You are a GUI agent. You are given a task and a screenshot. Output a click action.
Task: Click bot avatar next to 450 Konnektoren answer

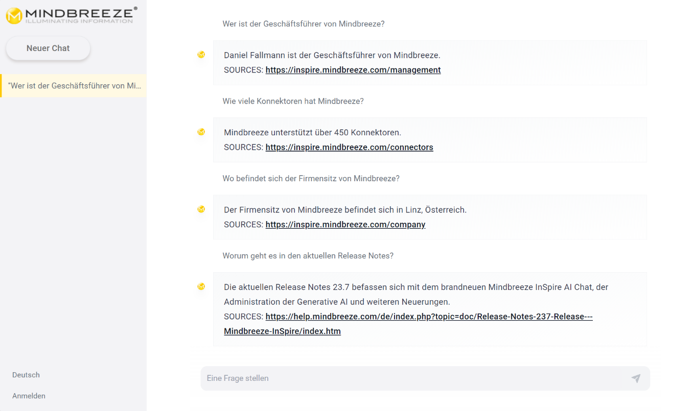pyautogui.click(x=201, y=132)
